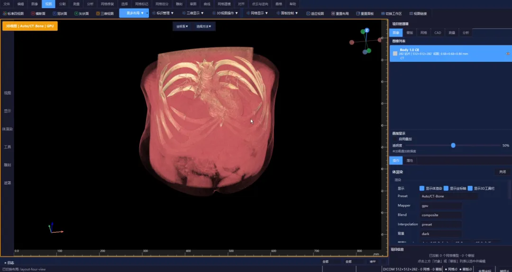This screenshot has width=512, height=272.
Task: Open 雕刻 section in left sidebar
Action: click(8, 165)
